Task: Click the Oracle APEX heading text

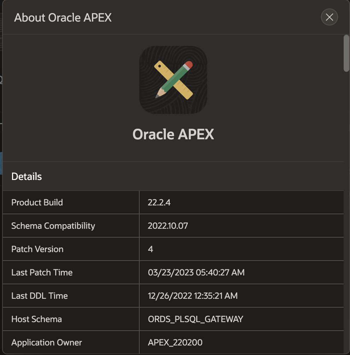Action: (x=173, y=134)
